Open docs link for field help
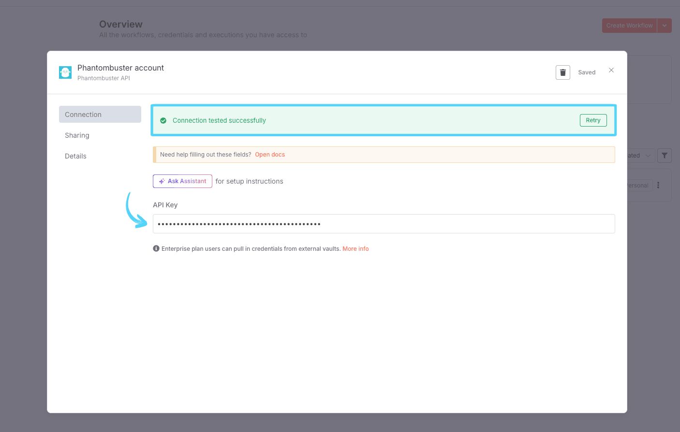The height and width of the screenshot is (432, 680). tap(270, 155)
